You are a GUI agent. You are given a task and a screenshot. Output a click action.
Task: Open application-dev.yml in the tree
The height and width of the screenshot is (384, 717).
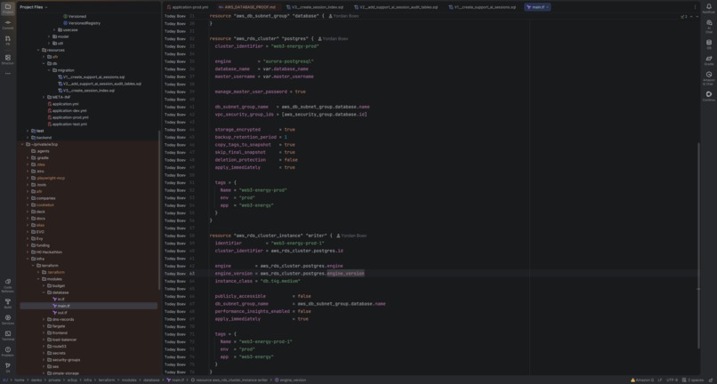pos(68,110)
